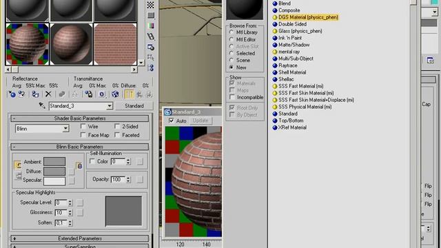
Task: Click the Put to Library icon
Action: coord(89,94)
